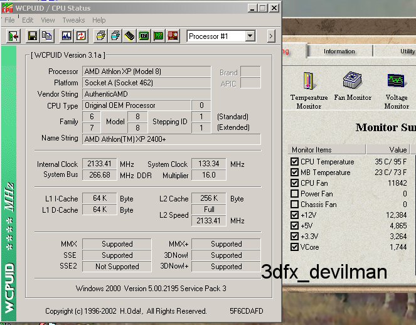Click the L2 Speed Full field

click(209, 210)
